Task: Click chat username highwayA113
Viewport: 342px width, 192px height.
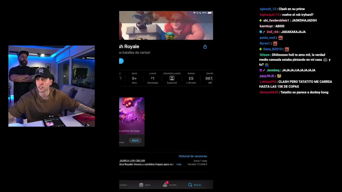Action: point(269,15)
